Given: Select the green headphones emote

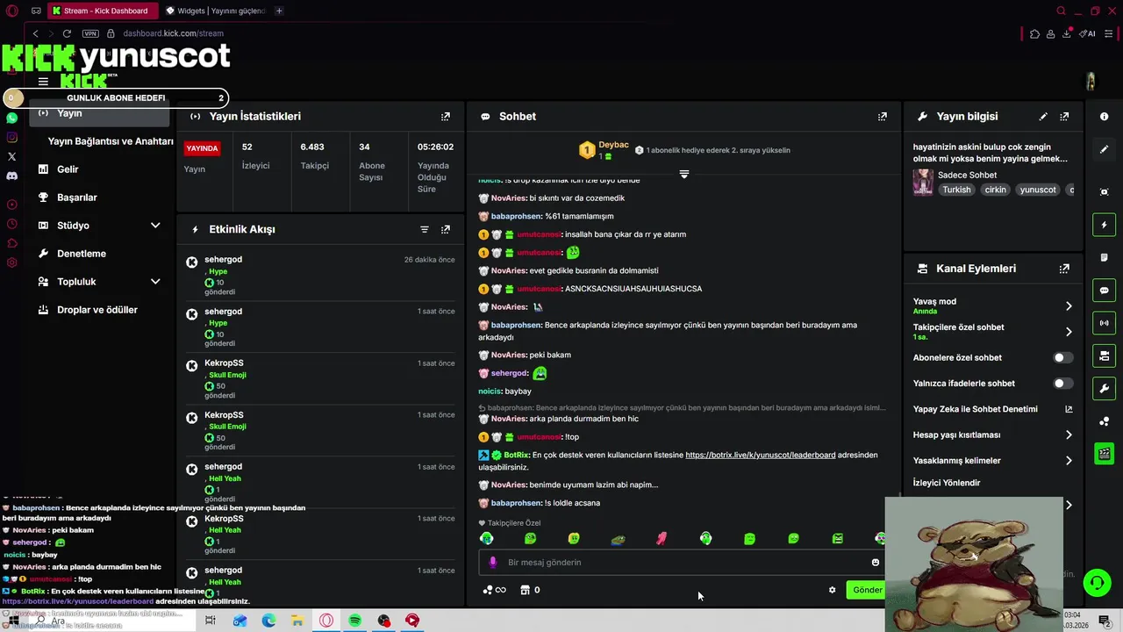Looking at the screenshot, I should (x=706, y=539).
